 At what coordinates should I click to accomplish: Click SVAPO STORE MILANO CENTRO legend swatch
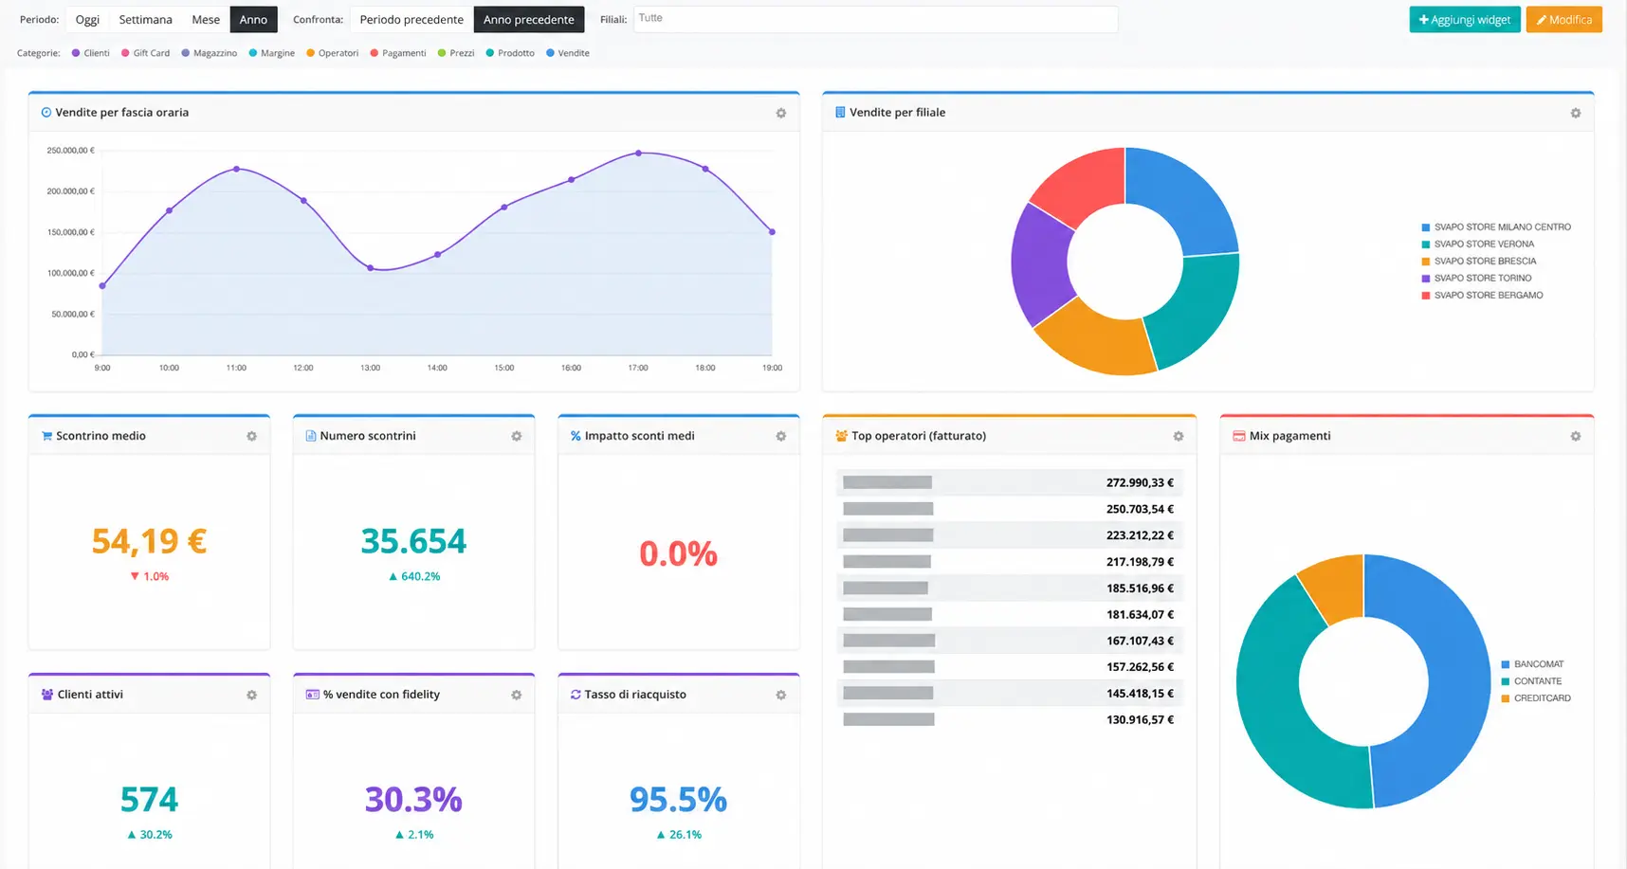point(1426,227)
